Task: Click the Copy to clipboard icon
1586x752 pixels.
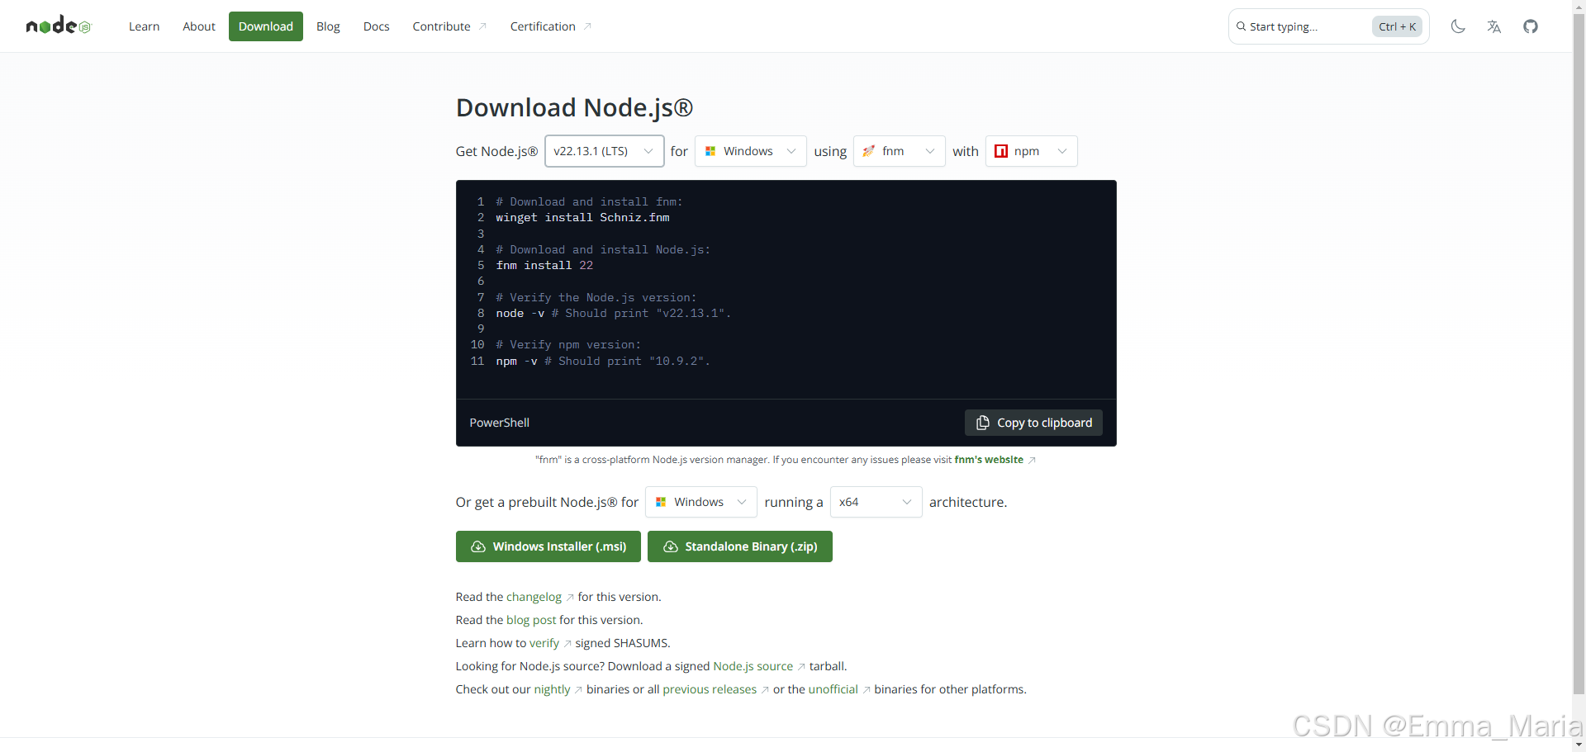Action: tap(982, 423)
